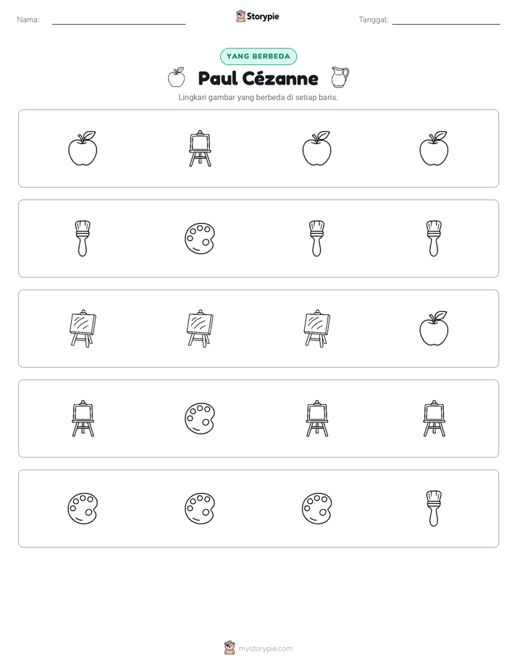Screen dimensions: 517x669
Task: Select the last easel in the fourth row
Action: pyautogui.click(x=434, y=418)
